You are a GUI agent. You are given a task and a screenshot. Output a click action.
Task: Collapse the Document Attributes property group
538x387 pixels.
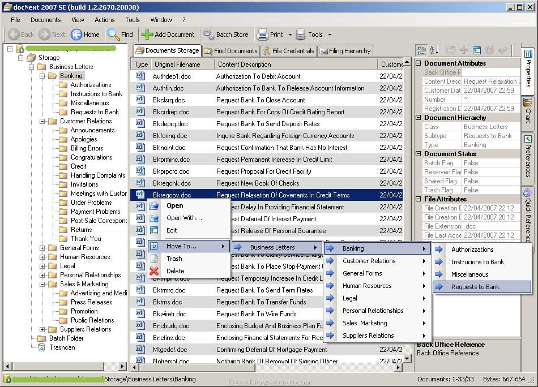click(x=419, y=63)
